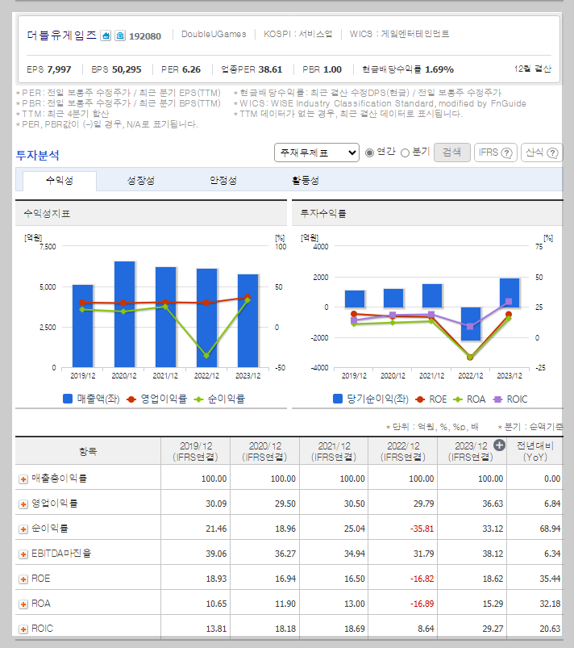Click the 검색 button

click(451, 153)
